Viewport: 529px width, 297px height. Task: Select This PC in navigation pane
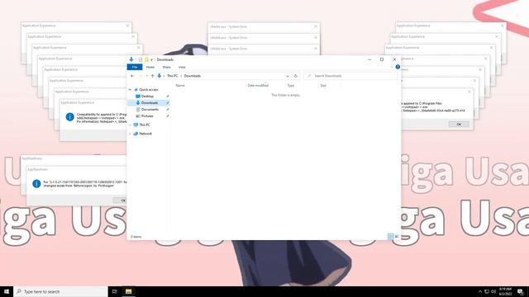tap(145, 125)
